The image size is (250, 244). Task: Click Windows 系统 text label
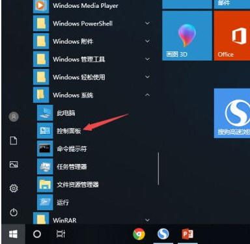[73, 95]
